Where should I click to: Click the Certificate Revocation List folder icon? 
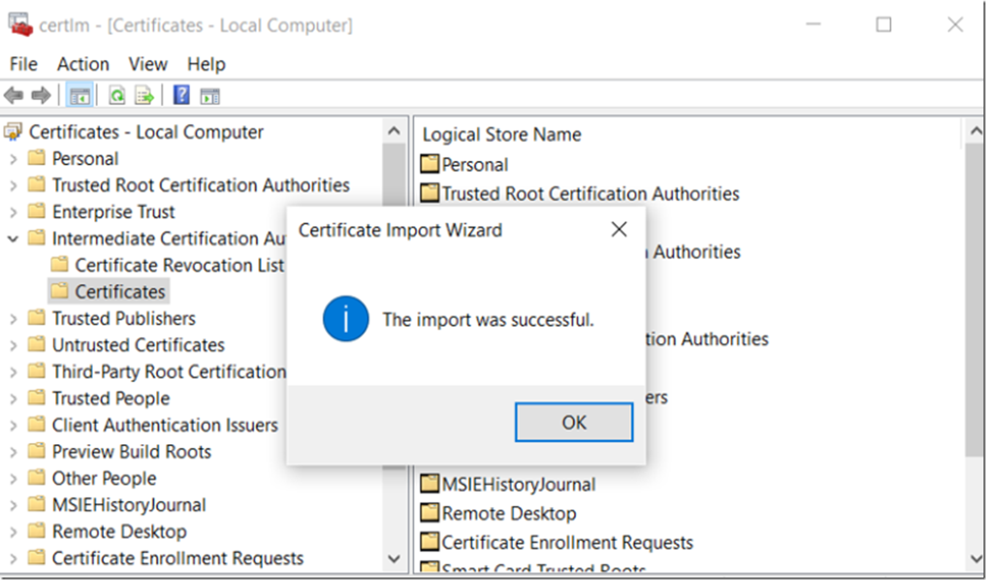tap(59, 264)
